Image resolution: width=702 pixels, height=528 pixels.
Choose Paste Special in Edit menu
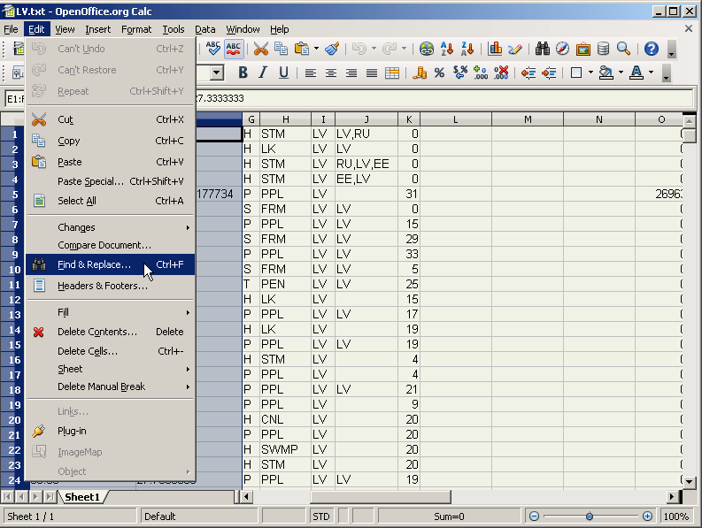point(111,181)
